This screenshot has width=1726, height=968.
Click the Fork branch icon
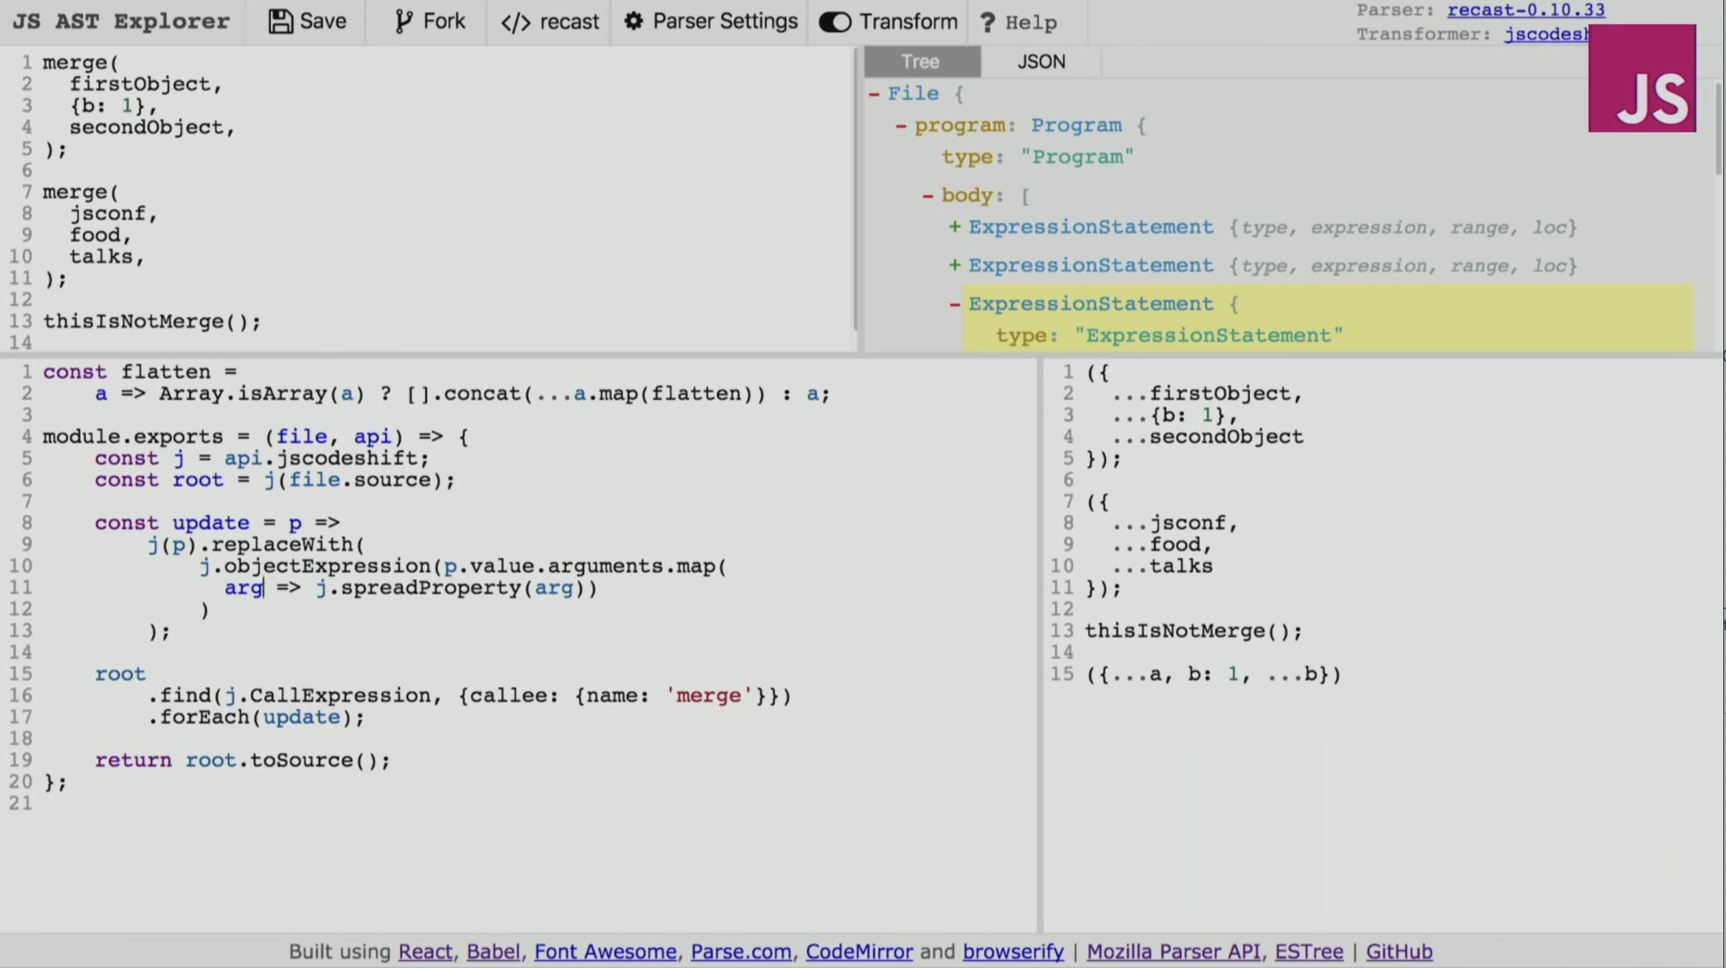coord(404,22)
